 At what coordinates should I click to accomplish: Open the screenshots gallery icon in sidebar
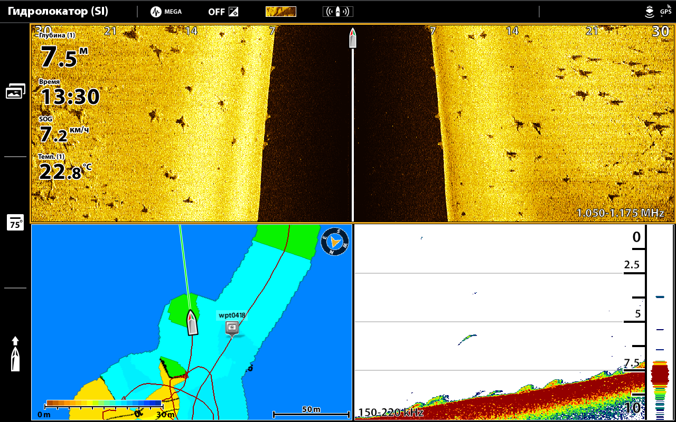tap(15, 91)
